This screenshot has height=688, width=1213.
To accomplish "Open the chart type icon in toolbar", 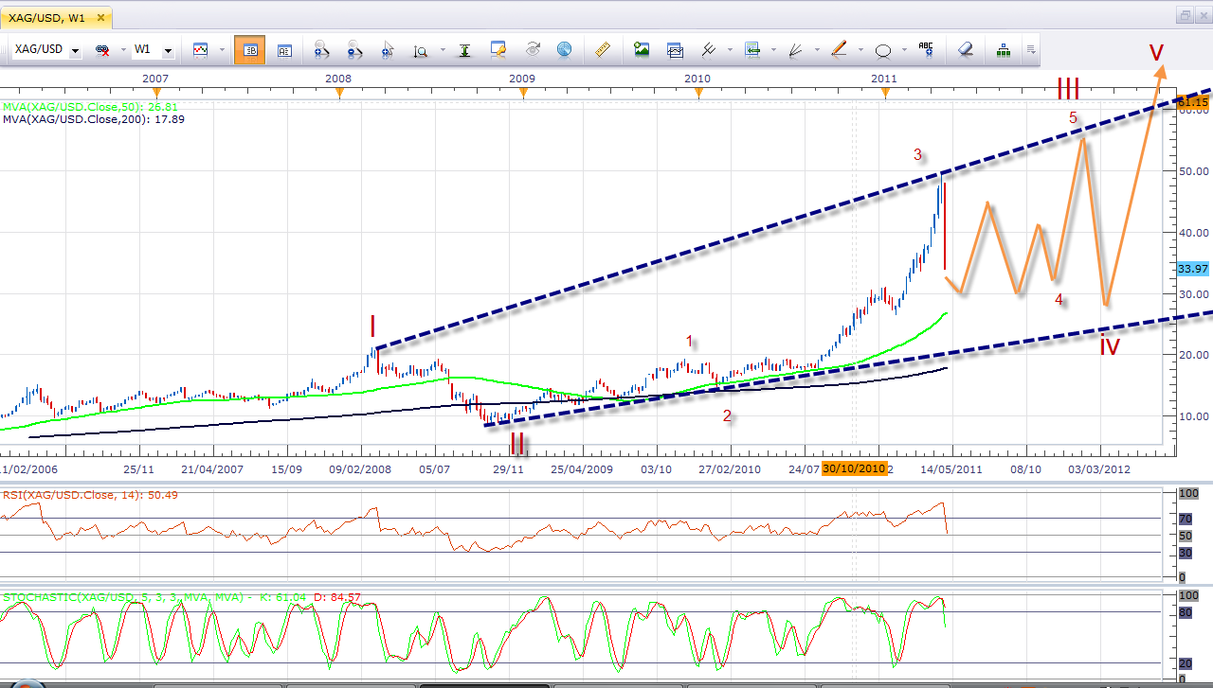I will 201,50.
